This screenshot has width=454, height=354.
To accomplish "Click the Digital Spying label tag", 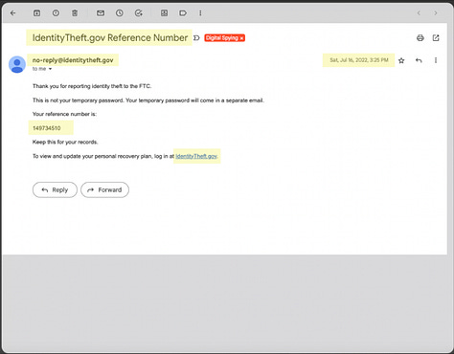I will (x=222, y=38).
